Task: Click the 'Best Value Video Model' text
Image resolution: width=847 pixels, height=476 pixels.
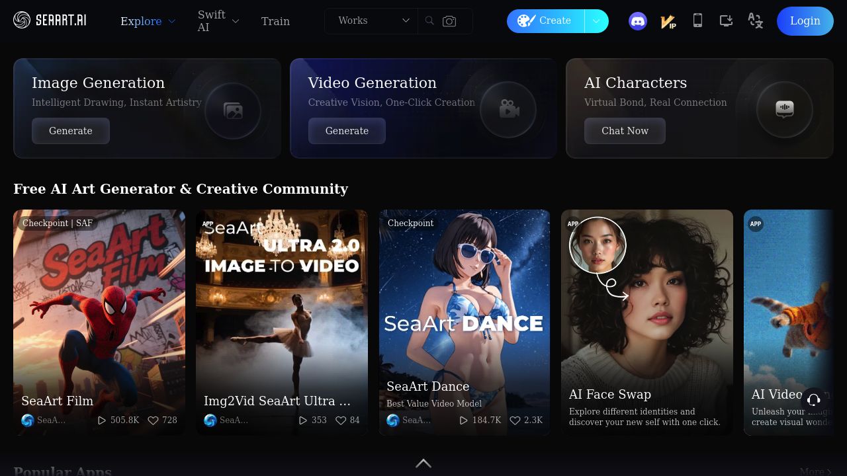Action: pos(434,403)
